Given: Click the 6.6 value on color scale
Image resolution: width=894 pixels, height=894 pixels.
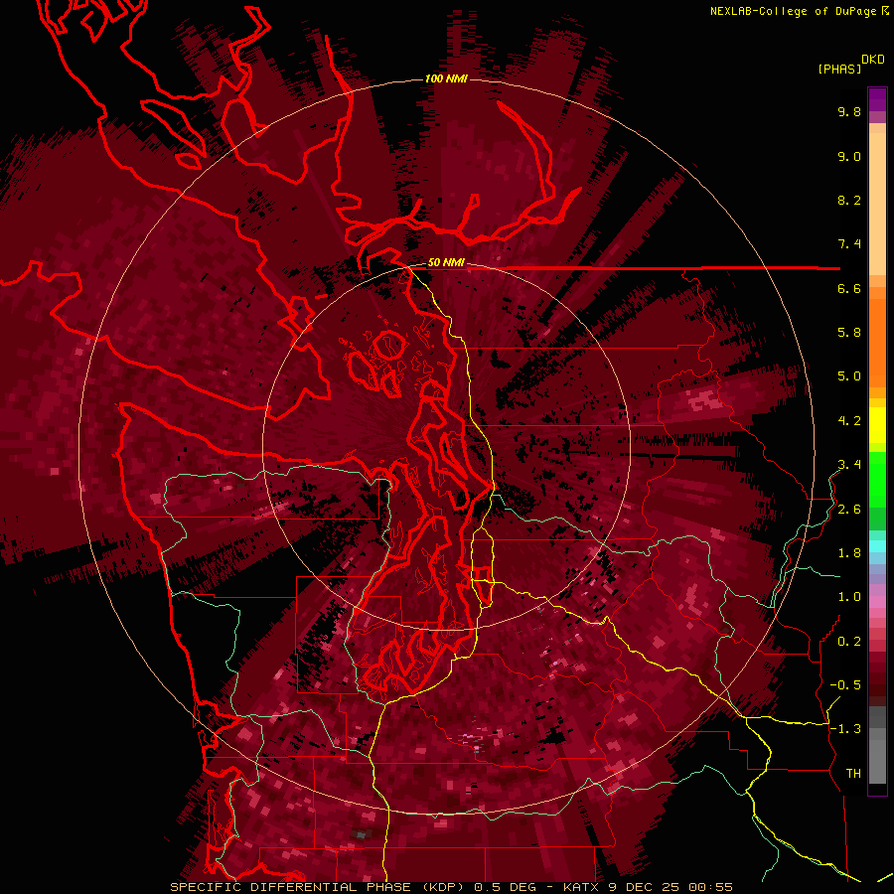Looking at the screenshot, I should click(849, 288).
